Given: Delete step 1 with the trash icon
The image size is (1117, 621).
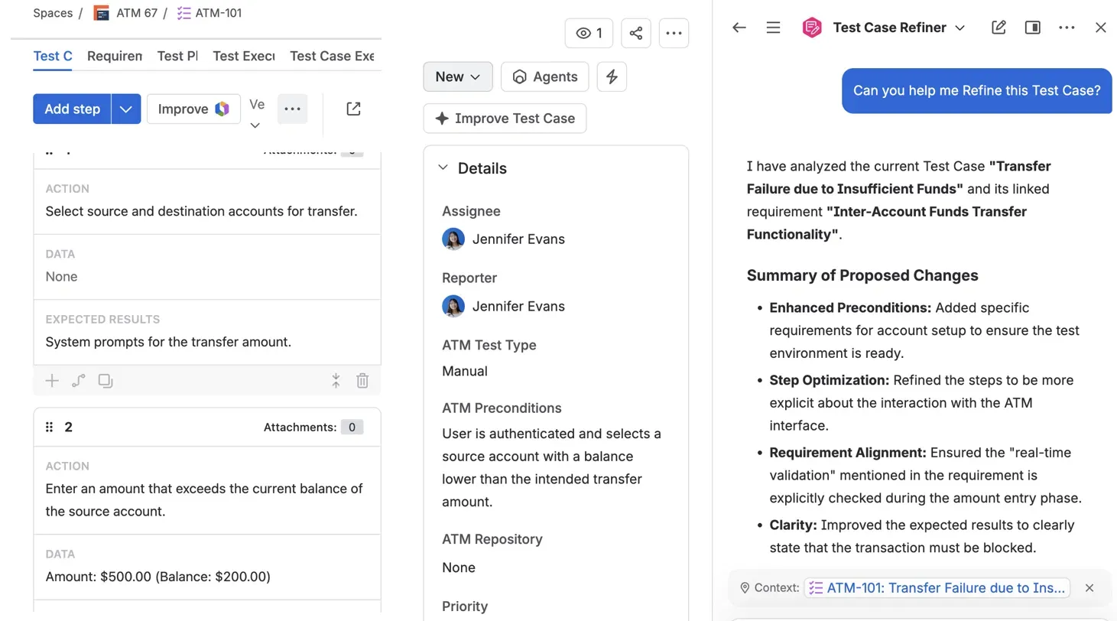Looking at the screenshot, I should (362, 380).
